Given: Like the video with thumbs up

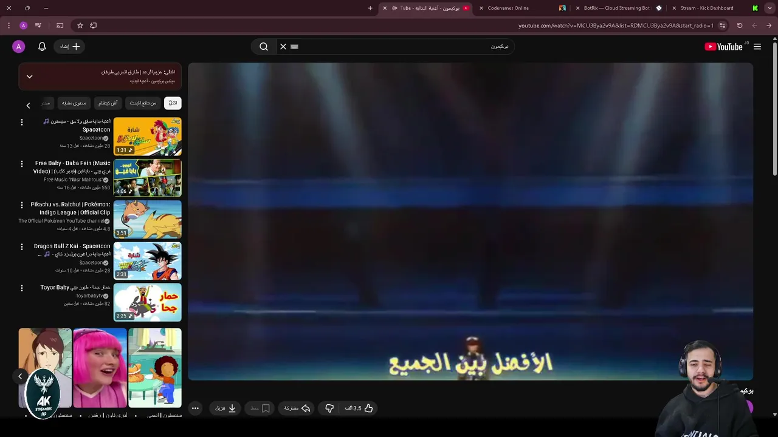Looking at the screenshot, I should (359, 408).
